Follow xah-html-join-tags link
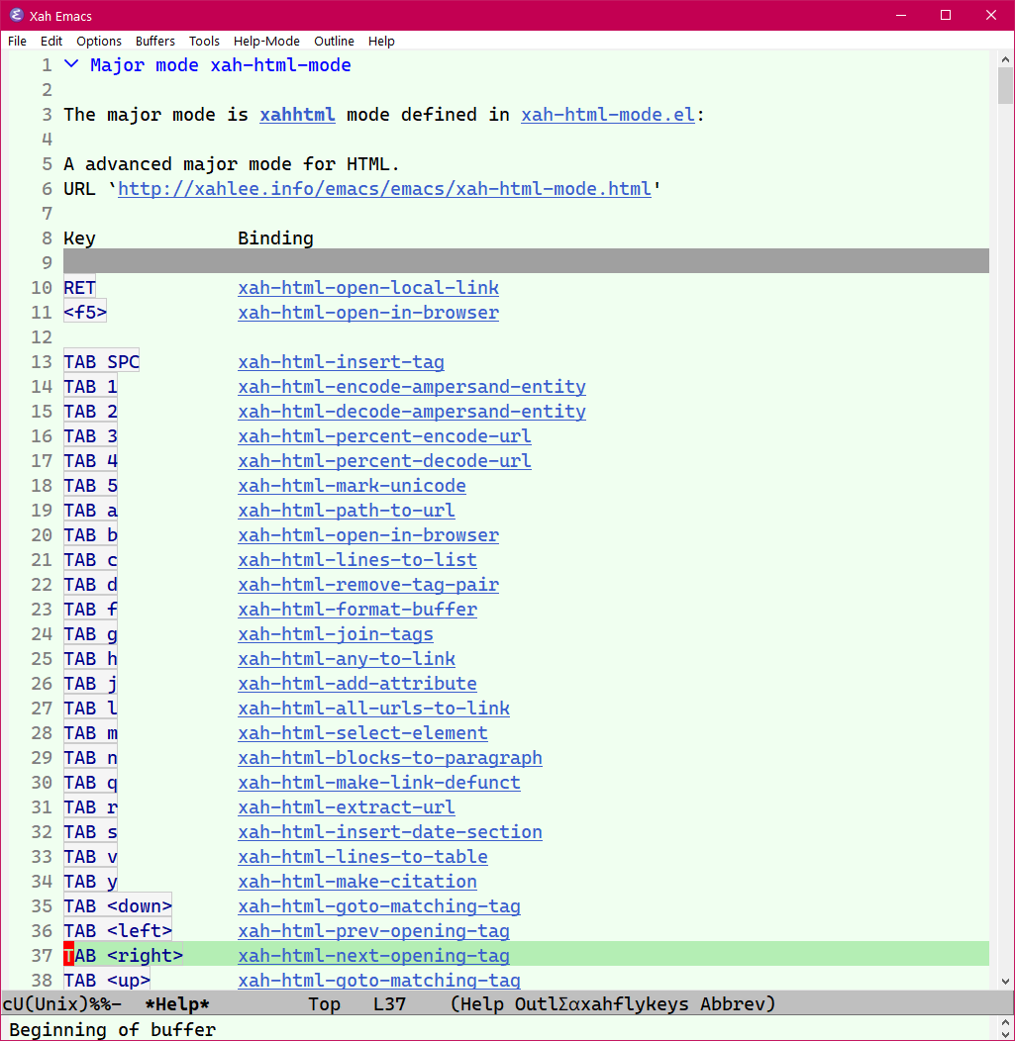The image size is (1015, 1041). (336, 634)
